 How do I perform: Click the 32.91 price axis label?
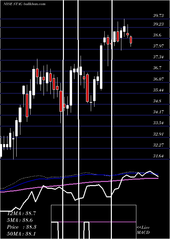tap(158, 134)
